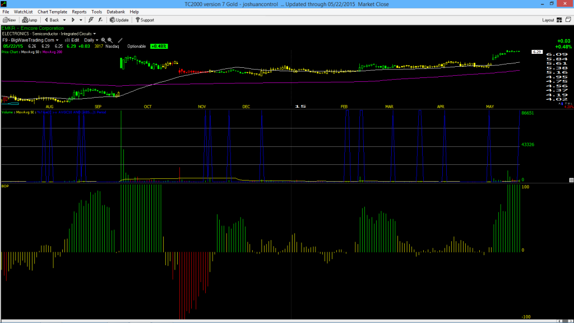Click the Jump binoculars button
The height and width of the screenshot is (323, 574).
(x=30, y=20)
